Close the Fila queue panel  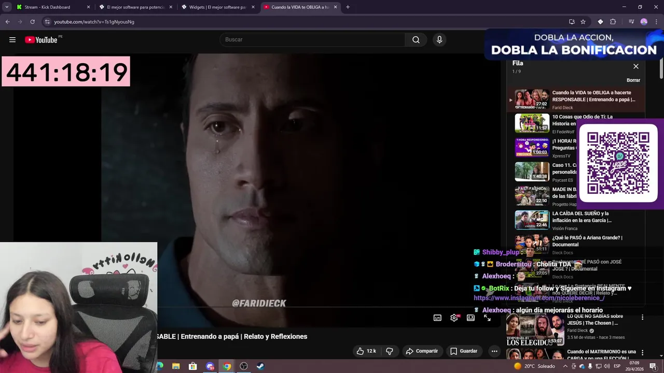point(636,66)
